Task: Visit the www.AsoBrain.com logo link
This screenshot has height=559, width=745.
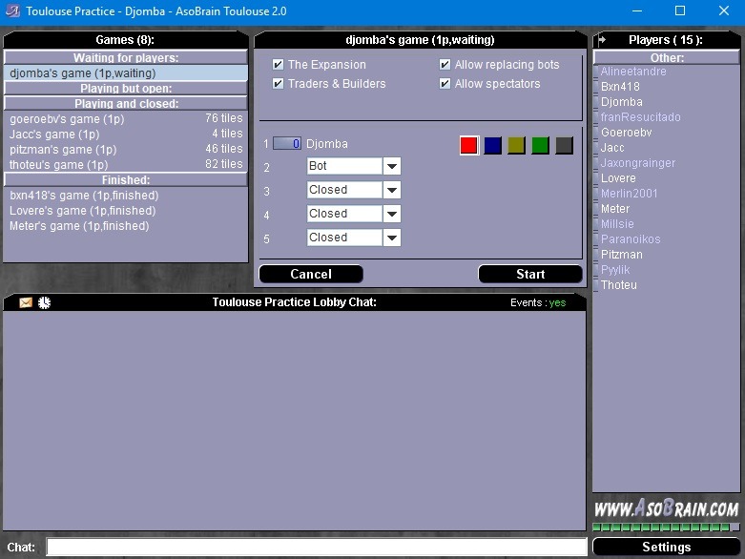Action: pyautogui.click(x=666, y=509)
